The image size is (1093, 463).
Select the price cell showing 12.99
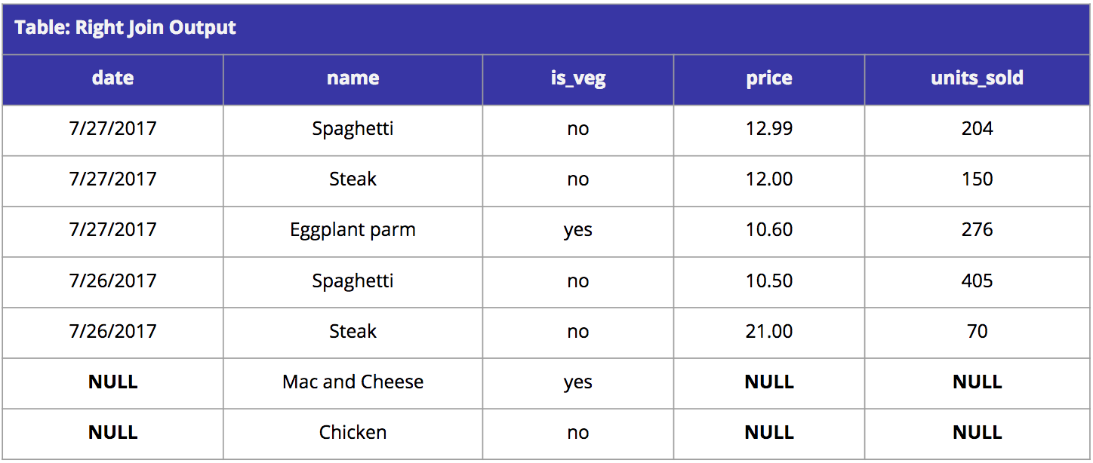tap(769, 128)
